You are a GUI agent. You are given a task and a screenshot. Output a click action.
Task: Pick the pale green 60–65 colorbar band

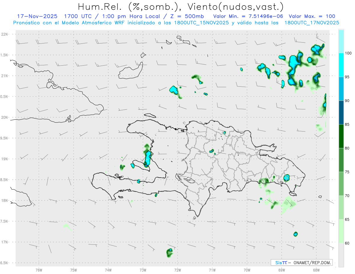coord(341,231)
